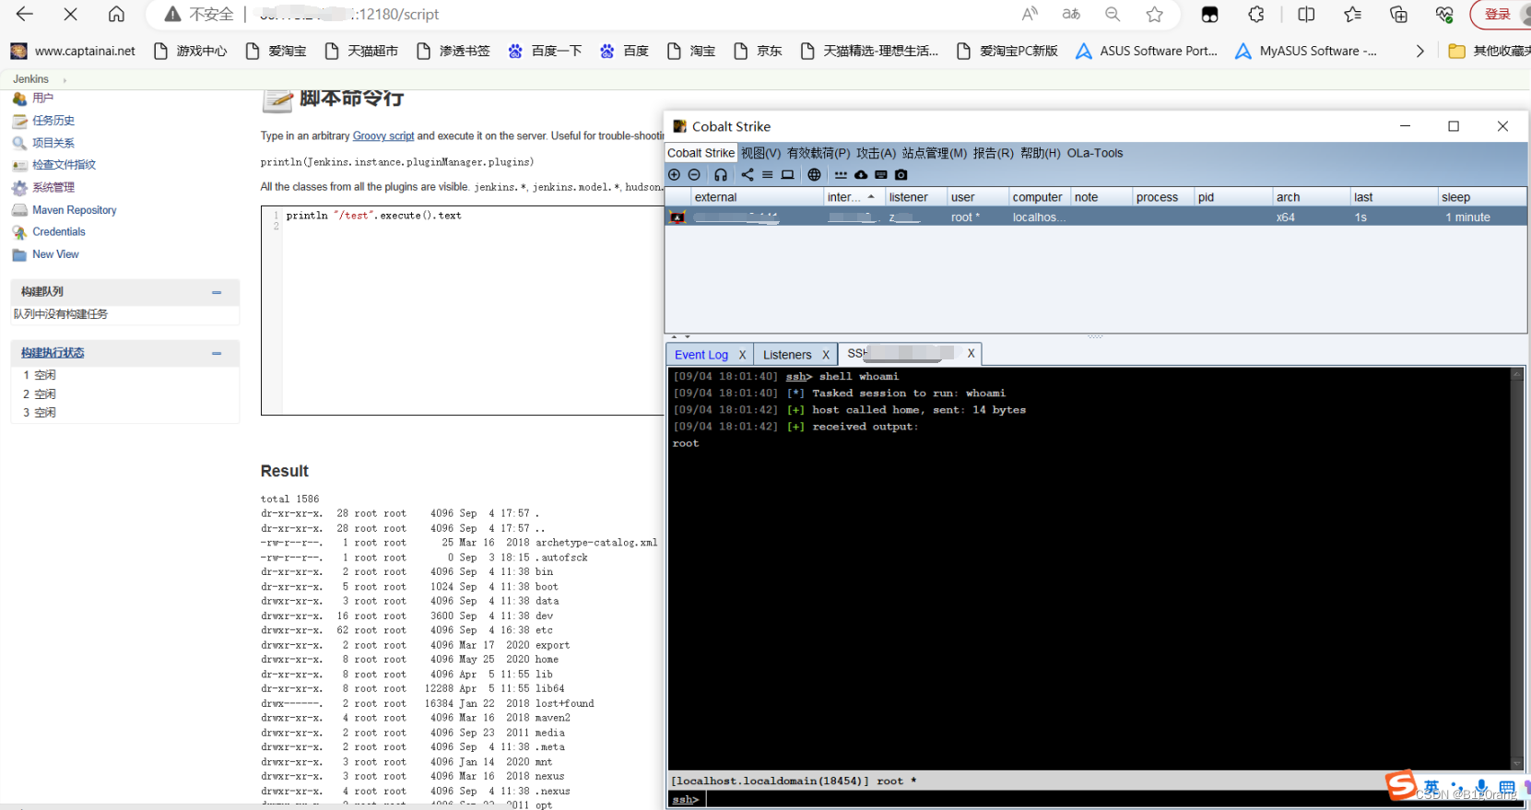Click the connect (plus) icon in Cobalt Strike toolbar
Image resolution: width=1531 pixels, height=810 pixels.
[x=675, y=174]
